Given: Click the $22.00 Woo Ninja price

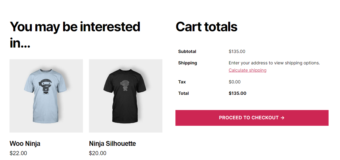Looking at the screenshot, I should pyautogui.click(x=18, y=153).
